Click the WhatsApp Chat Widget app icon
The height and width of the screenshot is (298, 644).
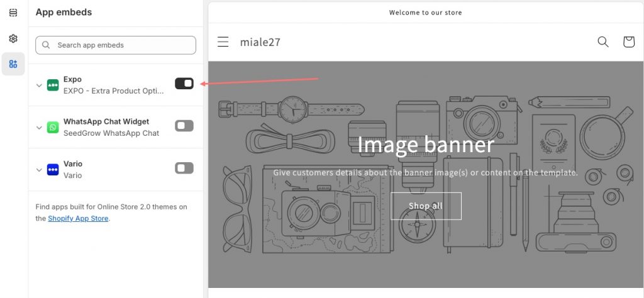tap(53, 127)
